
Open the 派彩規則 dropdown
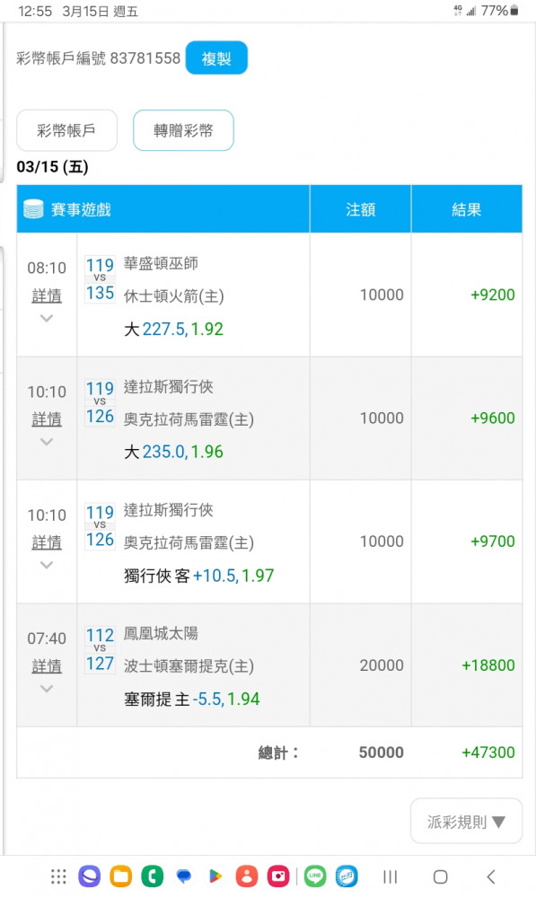tap(466, 822)
